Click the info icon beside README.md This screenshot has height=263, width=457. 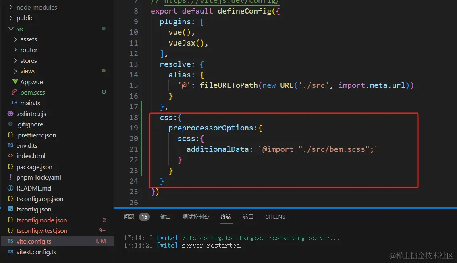click(10, 188)
